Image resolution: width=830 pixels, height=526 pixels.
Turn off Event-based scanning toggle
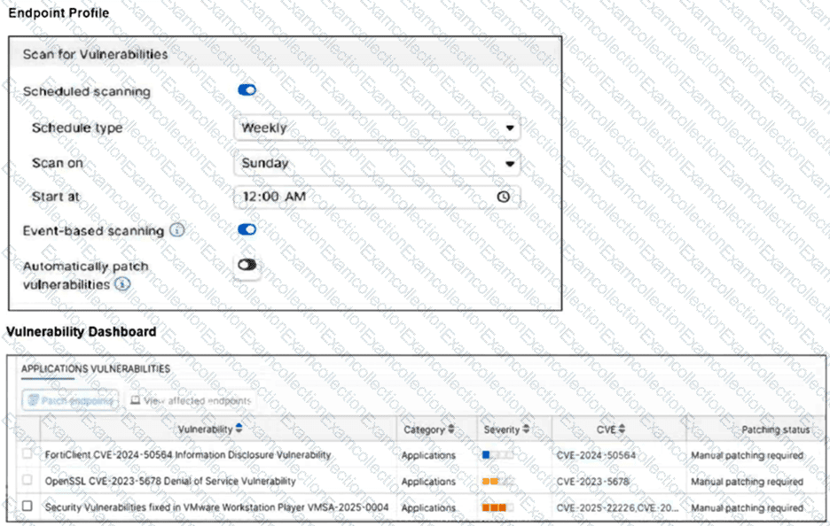pos(247,230)
